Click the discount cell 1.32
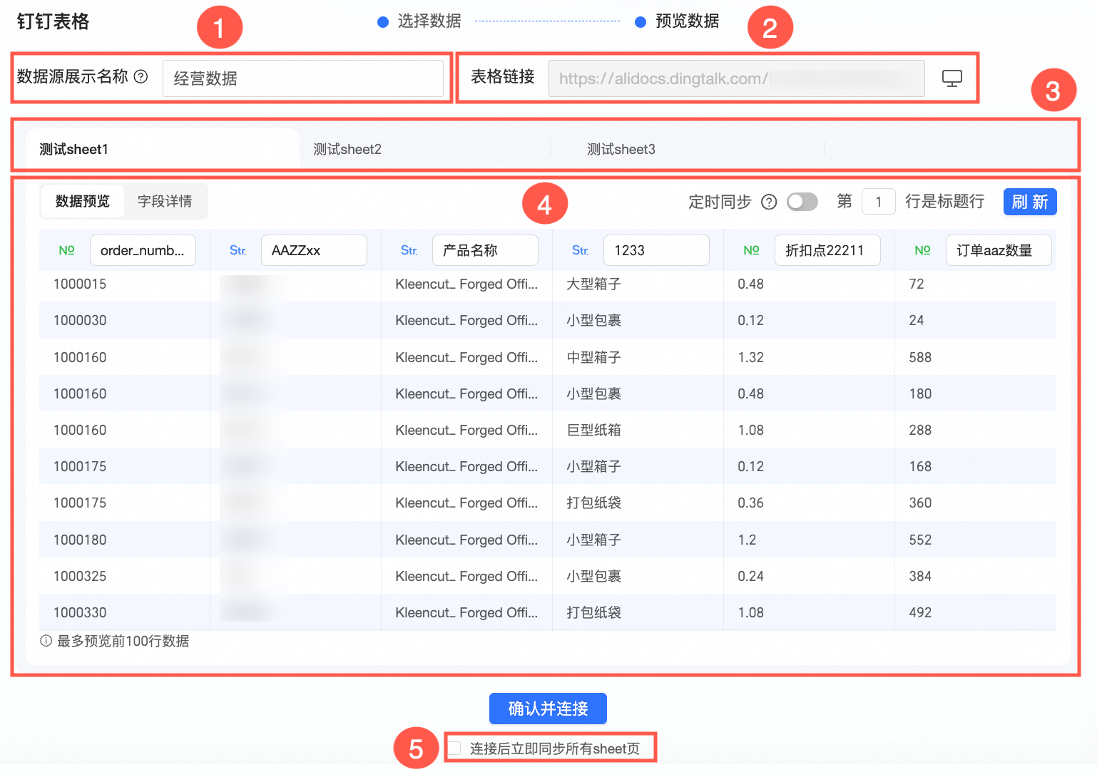1097x777 pixels. click(x=750, y=357)
